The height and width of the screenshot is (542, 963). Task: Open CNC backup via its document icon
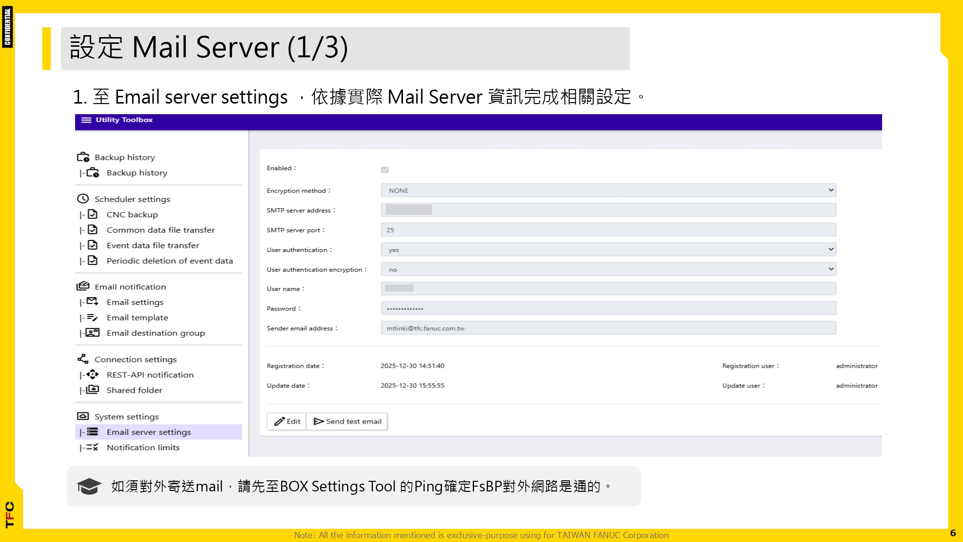pyautogui.click(x=92, y=214)
